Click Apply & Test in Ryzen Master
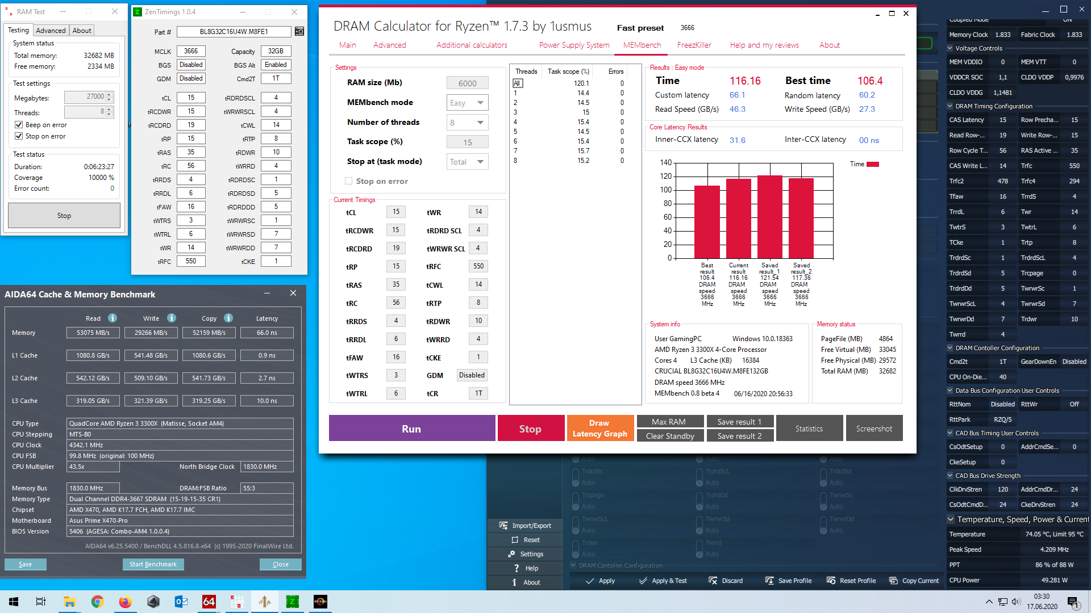This screenshot has width=1091, height=613. coord(663,580)
